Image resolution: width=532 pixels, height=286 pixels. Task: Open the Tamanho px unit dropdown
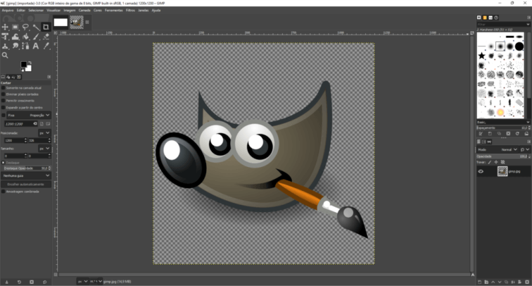click(x=45, y=148)
